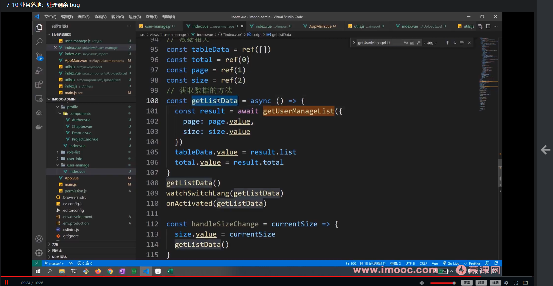Open the Explorer view in activity bar
The image size is (553, 286).
(x=39, y=28)
